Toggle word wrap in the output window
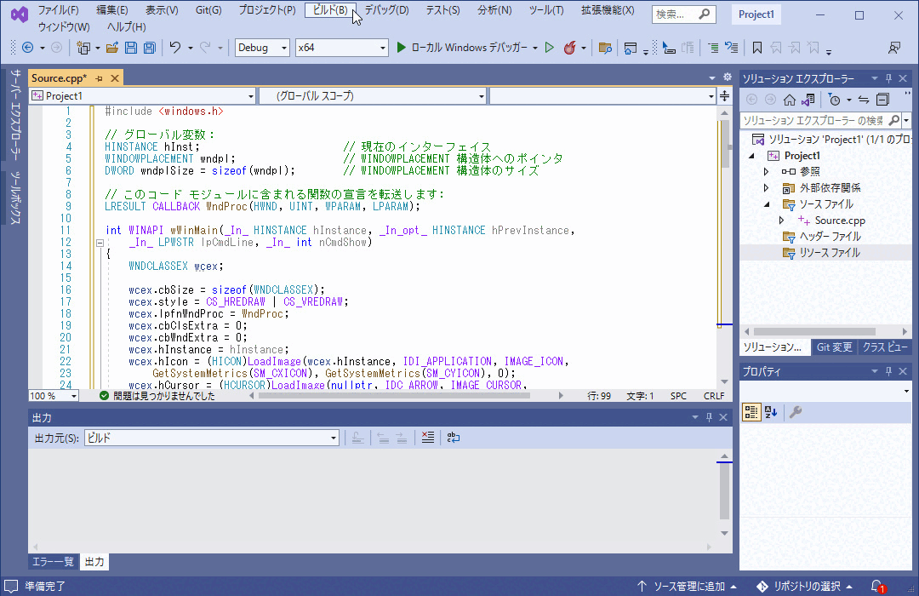 (453, 437)
